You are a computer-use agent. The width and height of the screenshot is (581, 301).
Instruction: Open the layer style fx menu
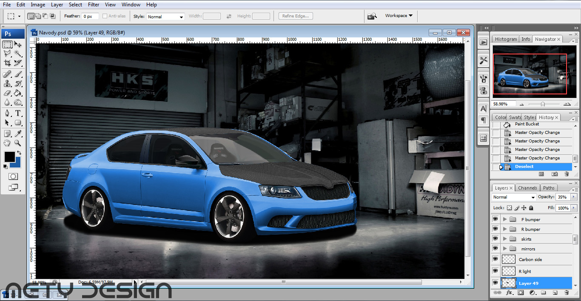coord(509,293)
